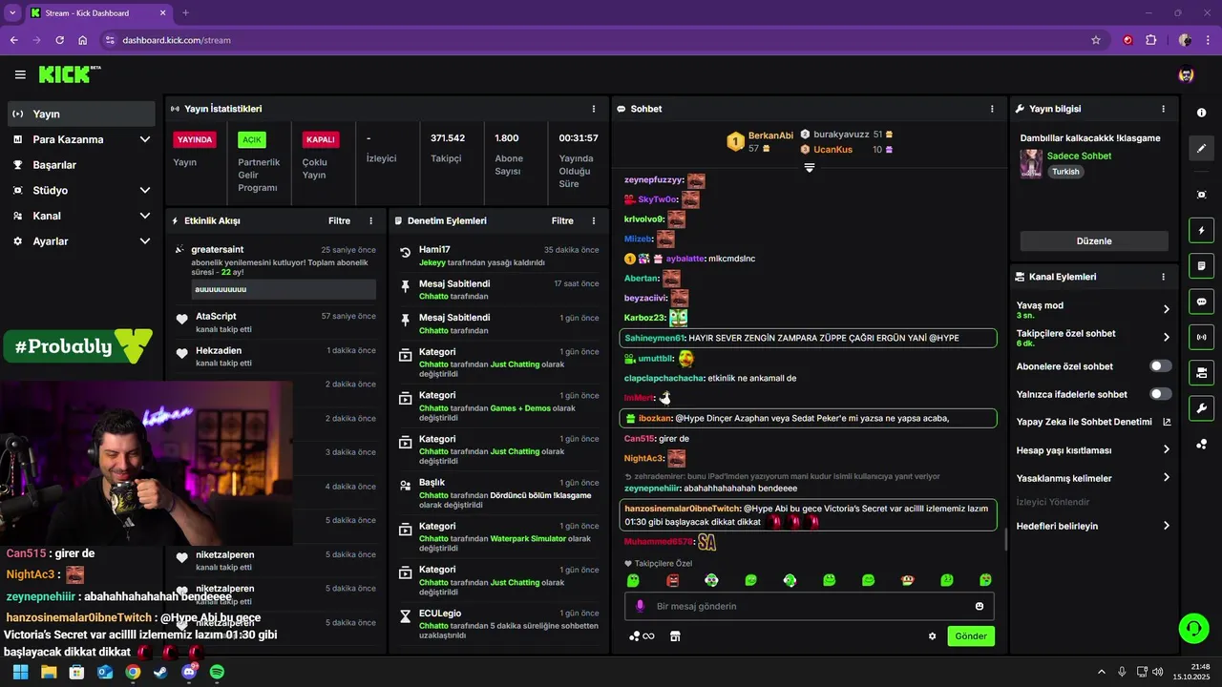Screen dimensions: 1222x687
Task: Open the shop icon below message box
Action: click(675, 636)
